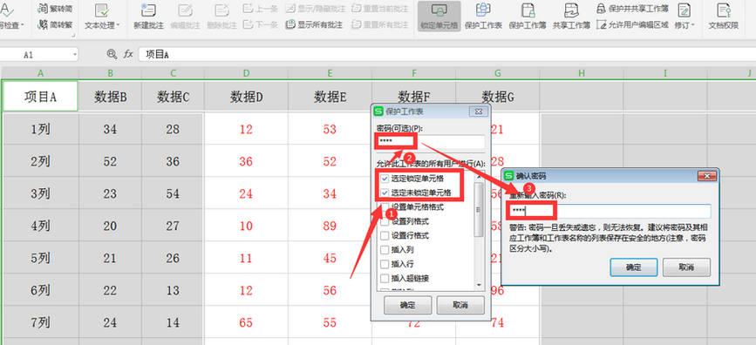This screenshot has width=756, height=345.
Task: Select header cell 数据C
Action: 174,97
